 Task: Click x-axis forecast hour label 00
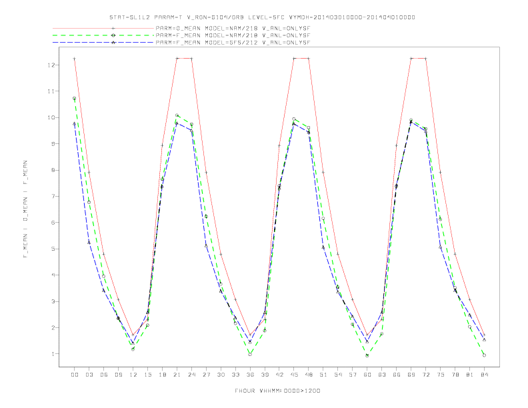point(75,375)
